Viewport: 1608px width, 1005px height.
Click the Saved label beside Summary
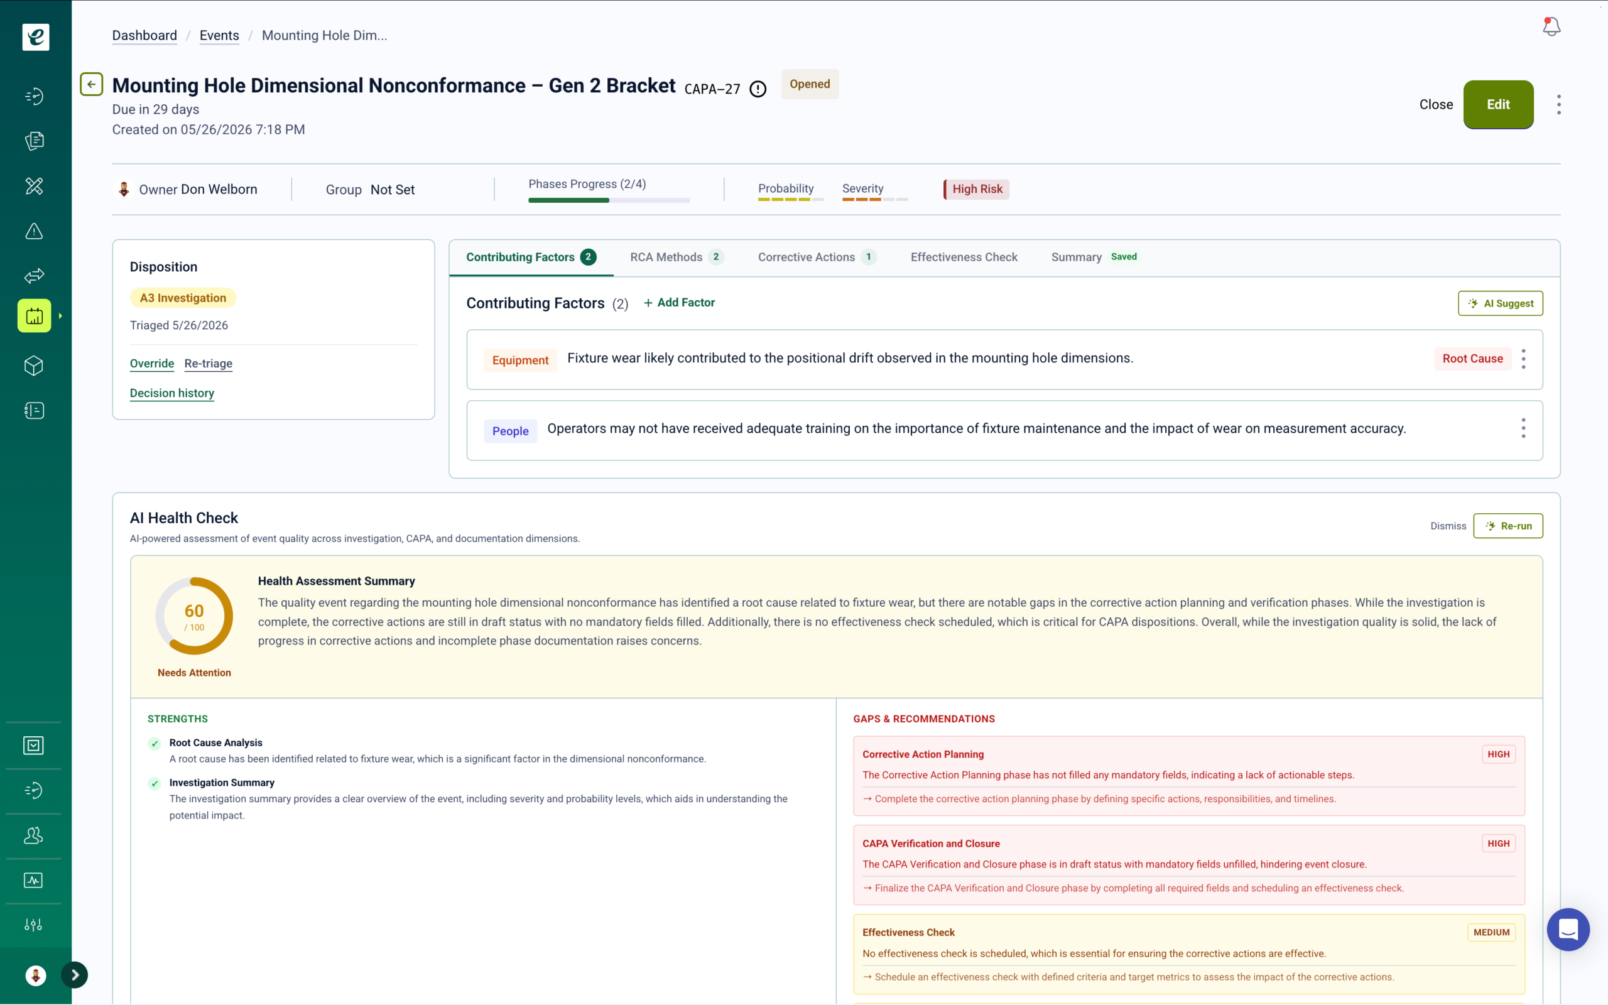[1124, 256]
